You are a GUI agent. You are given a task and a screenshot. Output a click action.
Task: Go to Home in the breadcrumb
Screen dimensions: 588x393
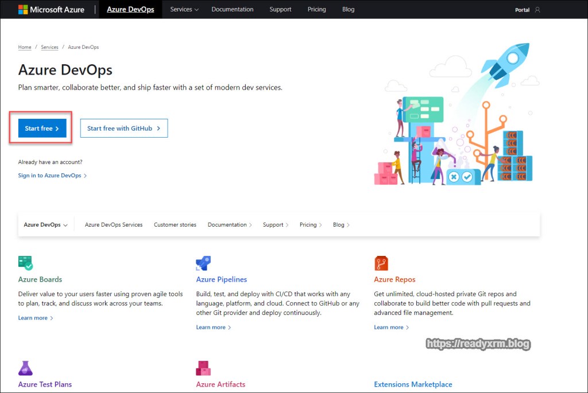25,47
